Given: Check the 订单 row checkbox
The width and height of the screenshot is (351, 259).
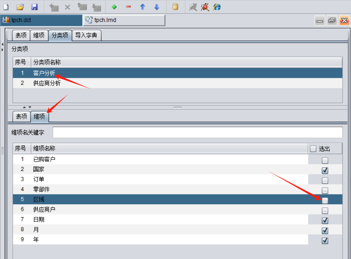Looking at the screenshot, I should pyautogui.click(x=325, y=181).
